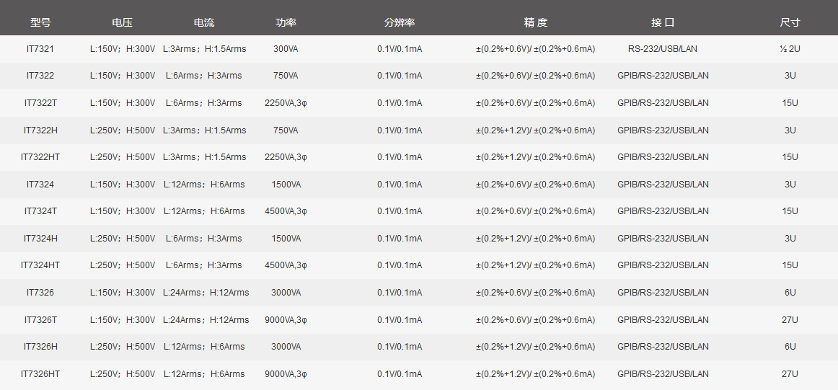Image resolution: width=838 pixels, height=390 pixels.
Task: Click 6U size in IT7326 row
Action: click(x=790, y=293)
